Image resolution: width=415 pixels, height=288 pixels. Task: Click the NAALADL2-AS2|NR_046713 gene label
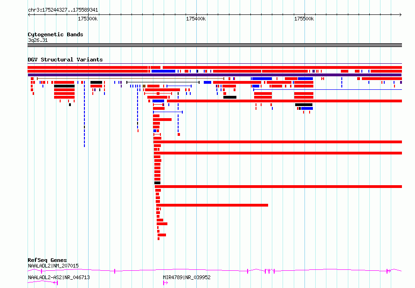(59, 277)
